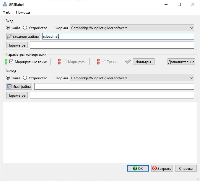Open the output Формат dropdown
The image size is (200, 181).
click(x=132, y=78)
